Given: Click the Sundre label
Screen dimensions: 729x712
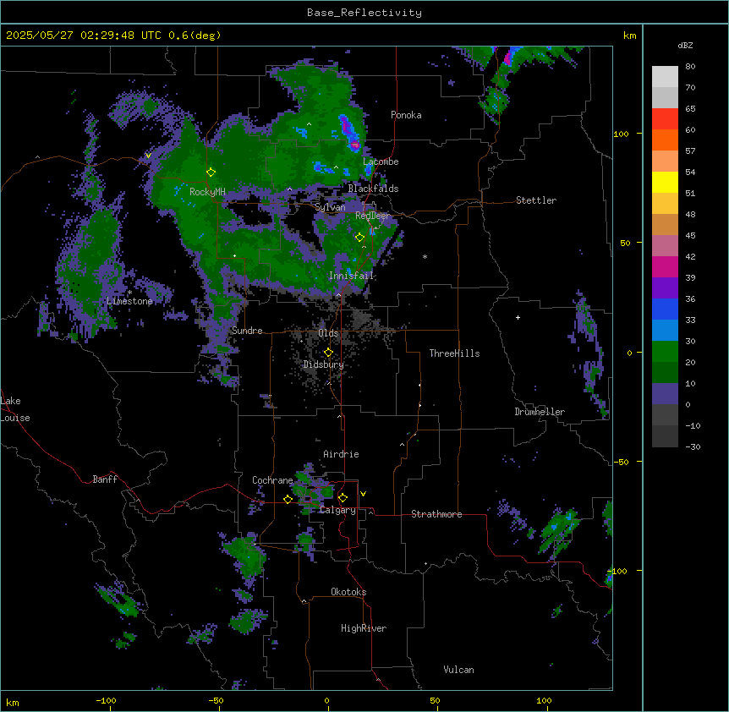Looking at the screenshot, I should click(247, 331).
